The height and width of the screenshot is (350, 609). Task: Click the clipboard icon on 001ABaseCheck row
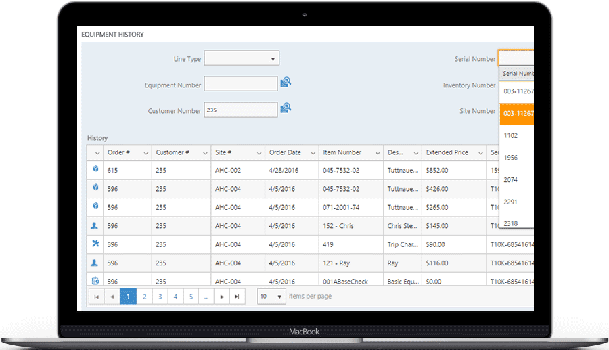click(x=95, y=280)
